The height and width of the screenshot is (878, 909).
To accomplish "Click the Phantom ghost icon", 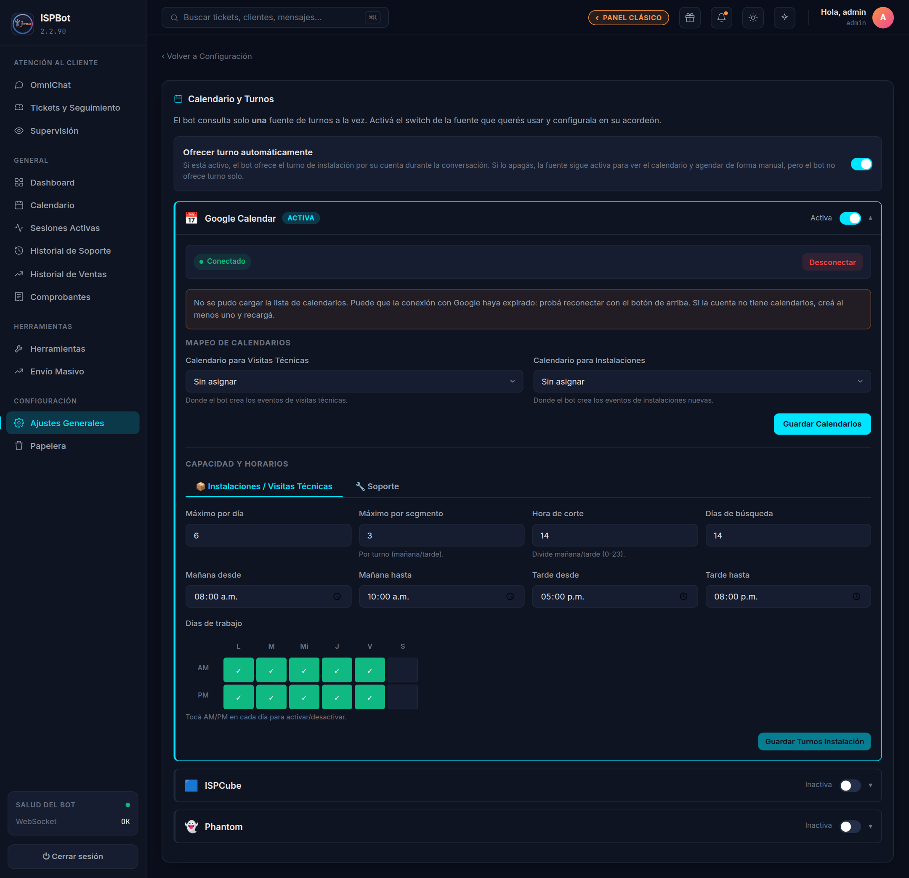I will (x=191, y=827).
